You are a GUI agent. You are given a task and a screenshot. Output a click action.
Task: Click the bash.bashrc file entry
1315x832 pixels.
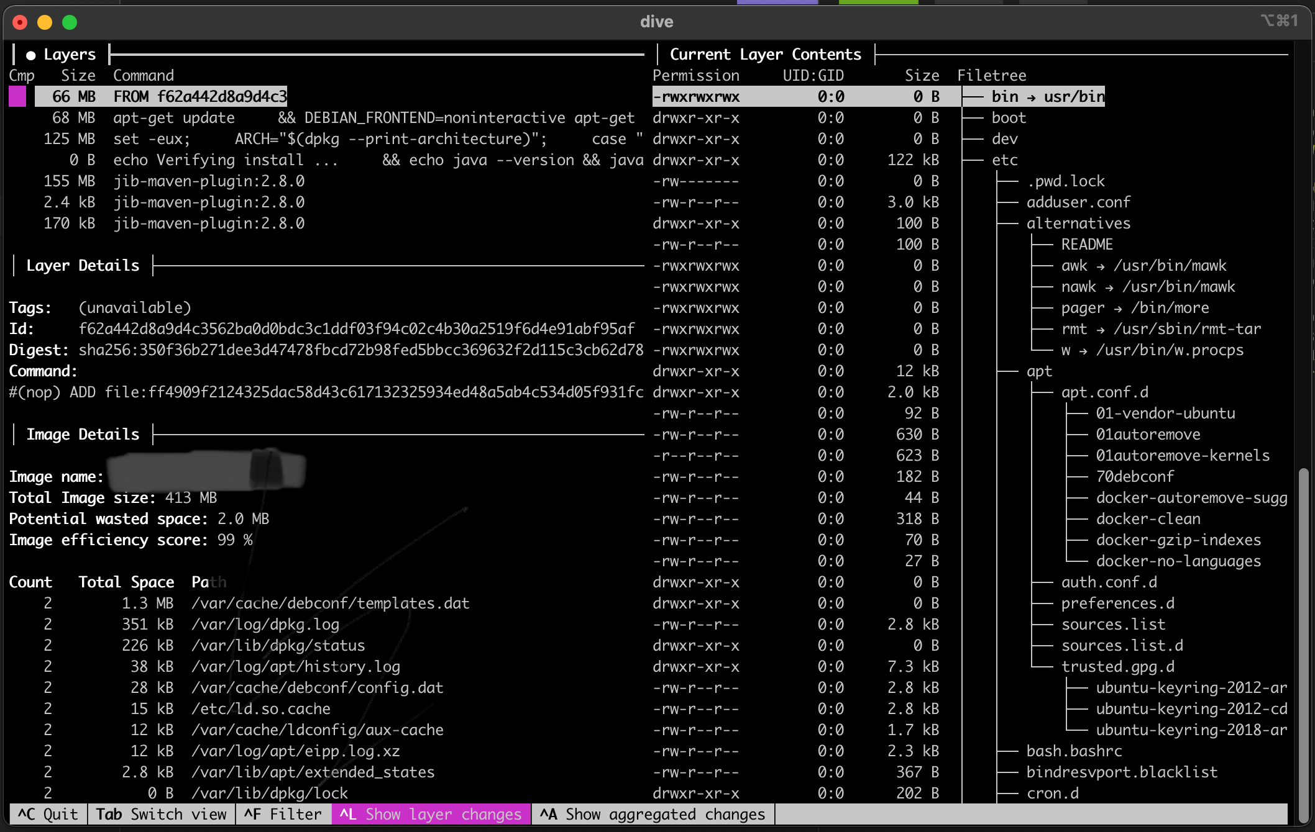coord(1074,751)
